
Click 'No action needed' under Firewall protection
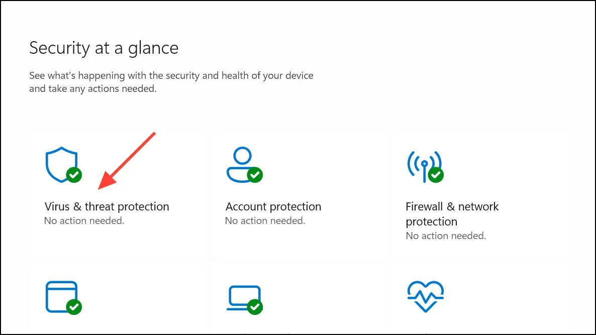click(446, 236)
